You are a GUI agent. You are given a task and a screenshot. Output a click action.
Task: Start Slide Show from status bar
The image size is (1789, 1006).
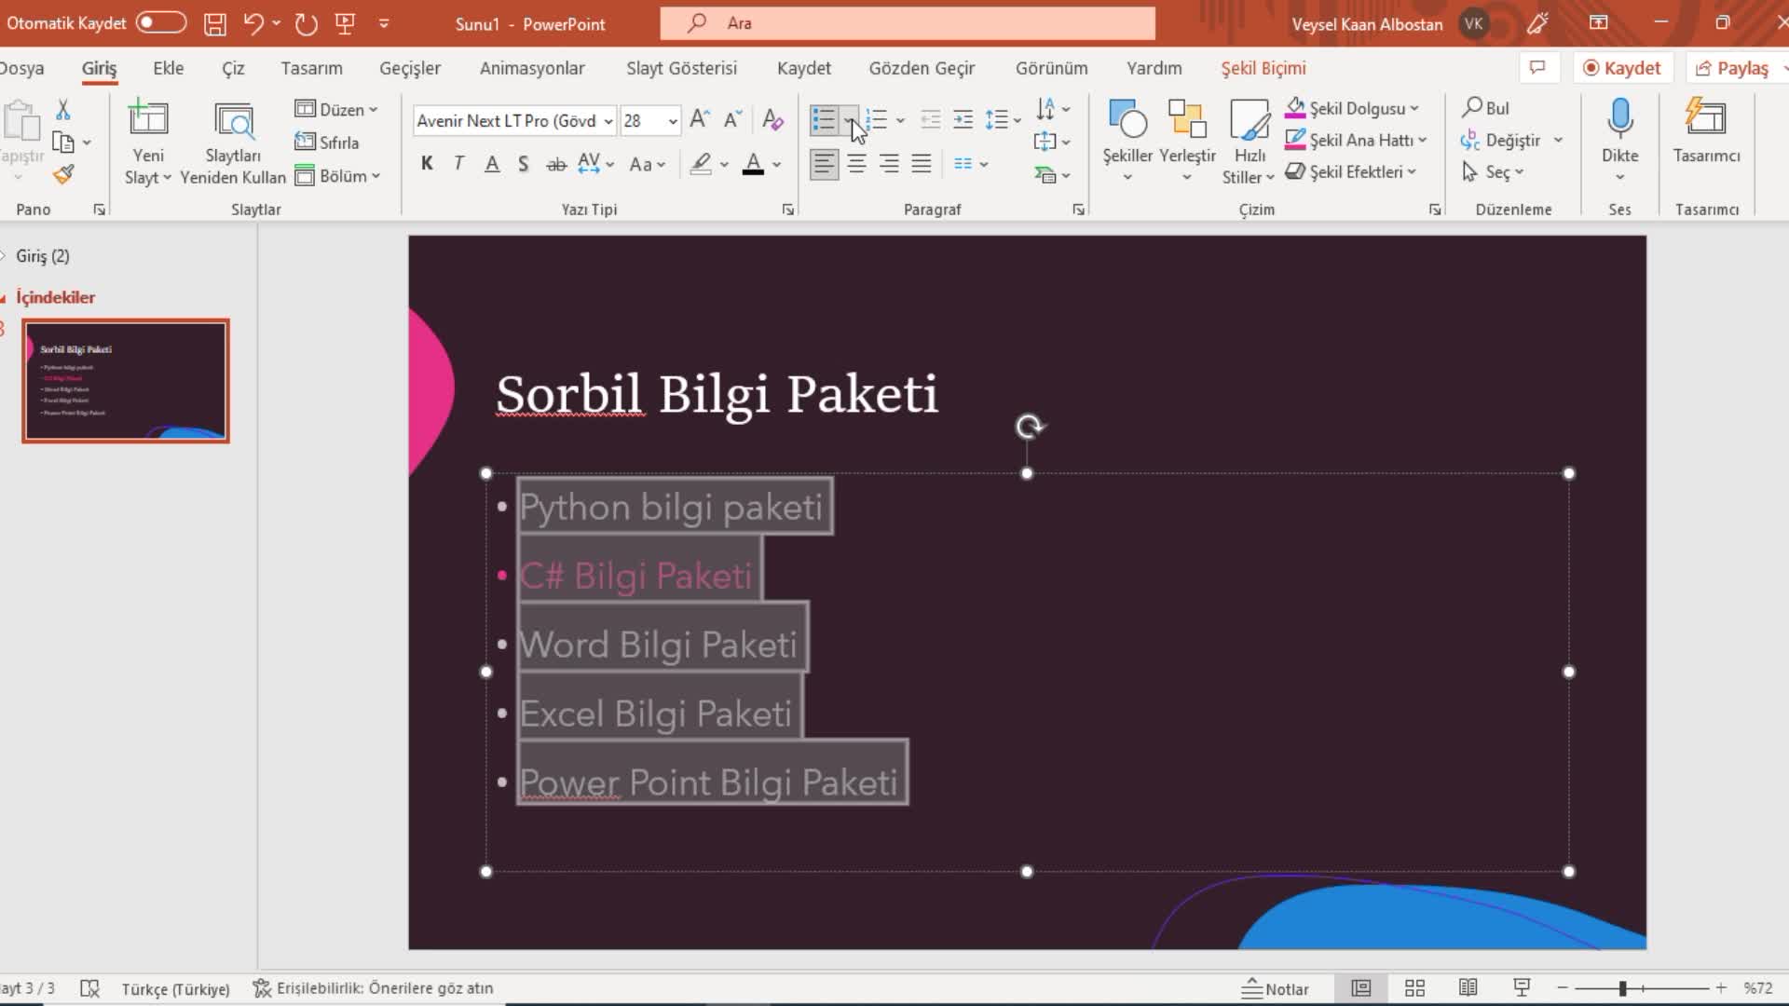pyautogui.click(x=1522, y=988)
